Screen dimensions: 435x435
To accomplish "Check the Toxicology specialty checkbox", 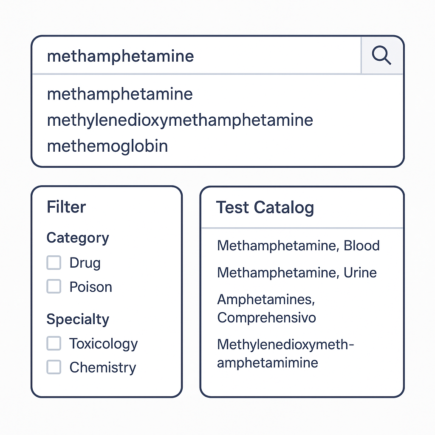I will [54, 343].
